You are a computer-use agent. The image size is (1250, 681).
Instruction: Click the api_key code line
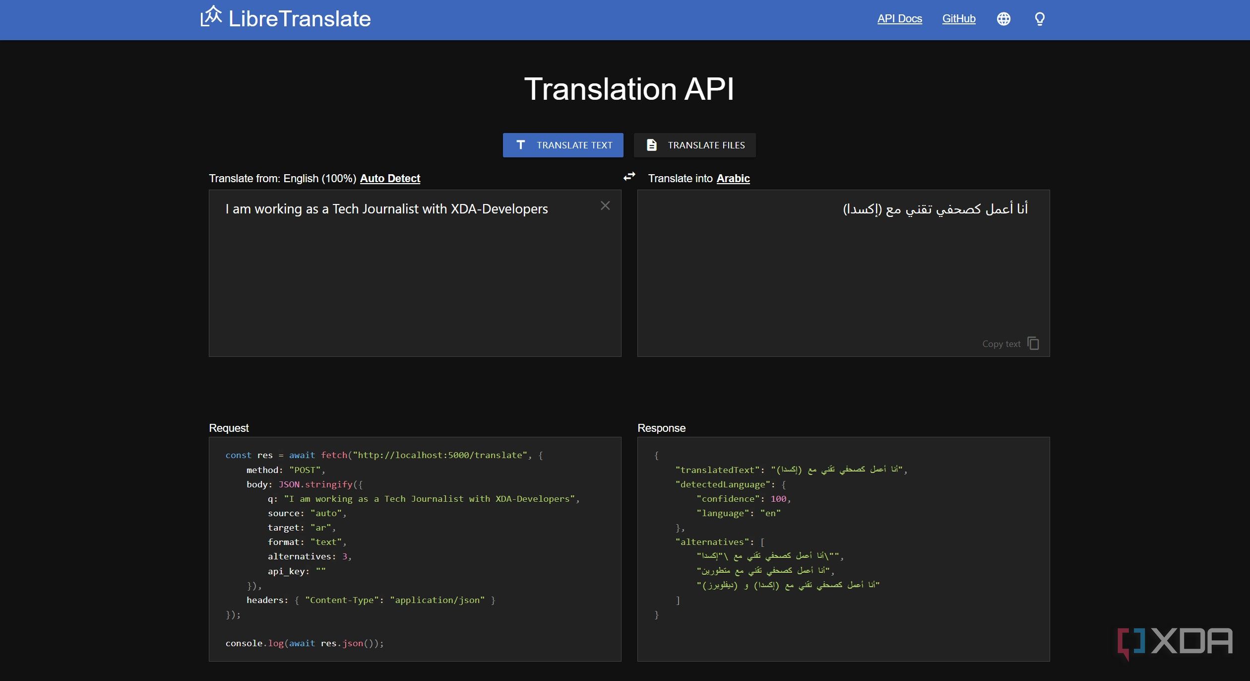[297, 571]
